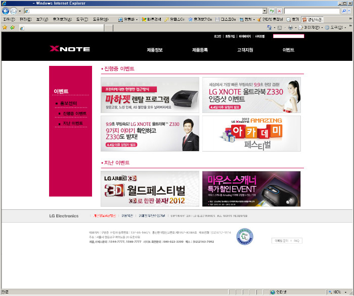Select 진행중 이벤트 in the sidebar

(74, 114)
